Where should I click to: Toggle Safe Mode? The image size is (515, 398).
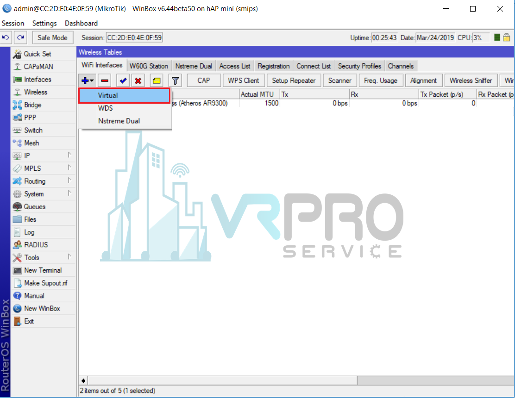point(52,38)
